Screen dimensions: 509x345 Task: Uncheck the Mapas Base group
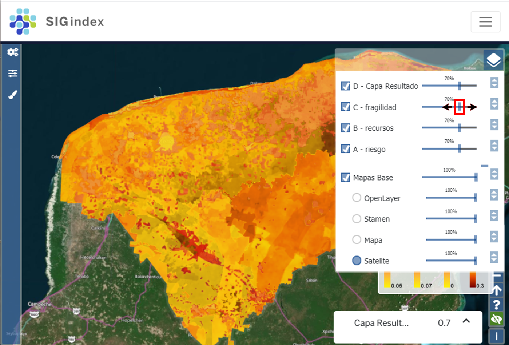coord(346,177)
